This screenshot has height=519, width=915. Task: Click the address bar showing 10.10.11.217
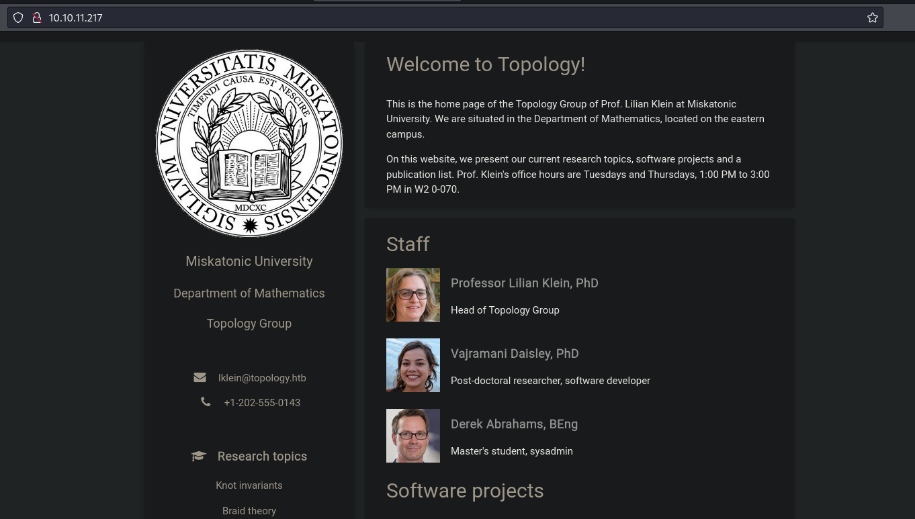(443, 18)
